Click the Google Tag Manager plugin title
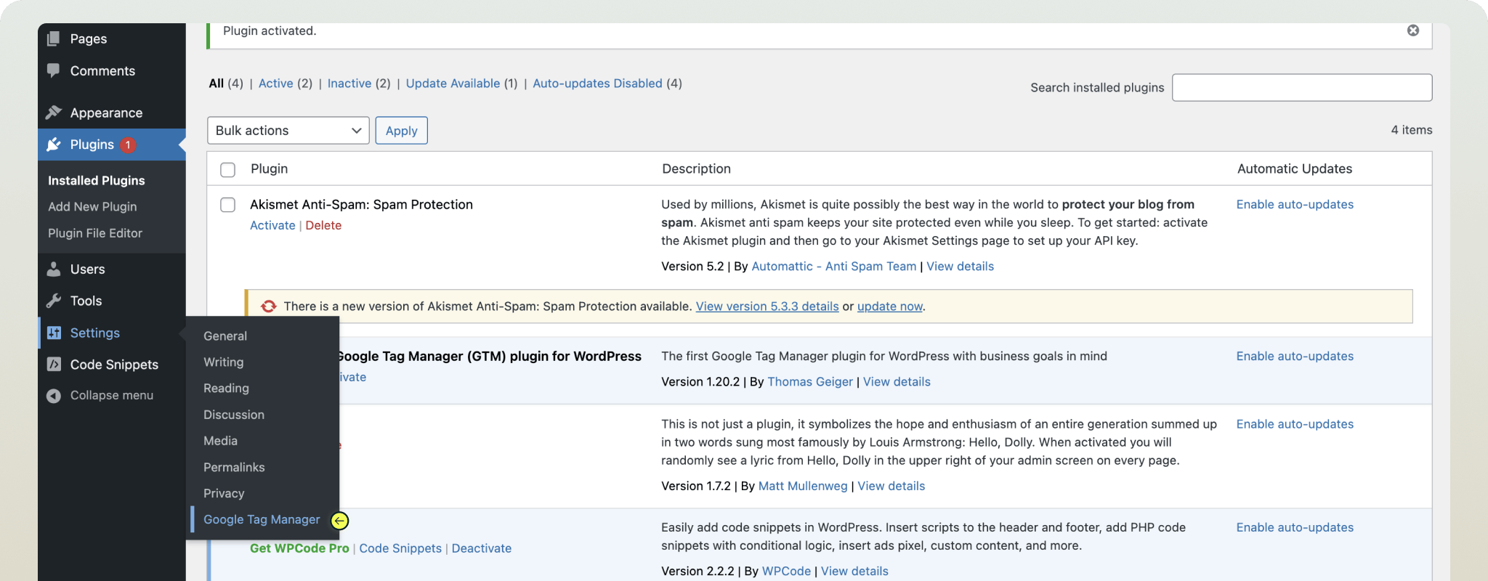The width and height of the screenshot is (1488, 581). click(x=490, y=357)
